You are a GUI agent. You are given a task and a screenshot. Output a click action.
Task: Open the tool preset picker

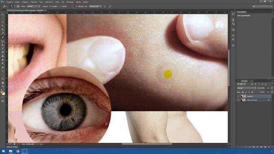tap(5, 6)
